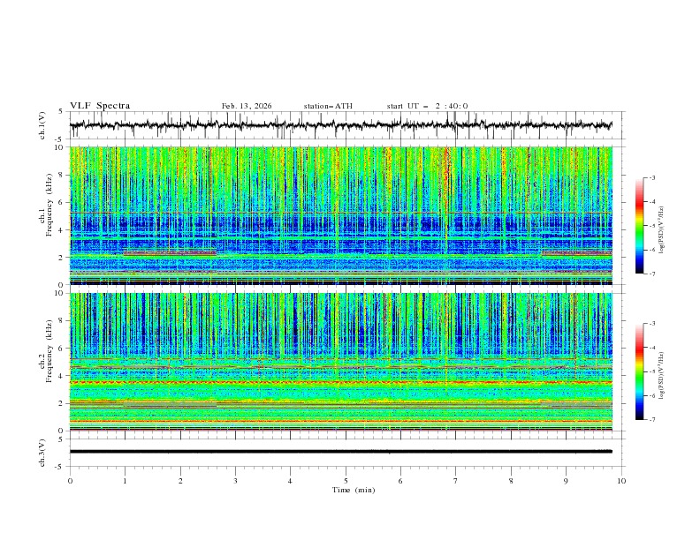The image size is (700, 540).
Task: Click the ch.1(V) waveform trace panel
Action: 345,125
